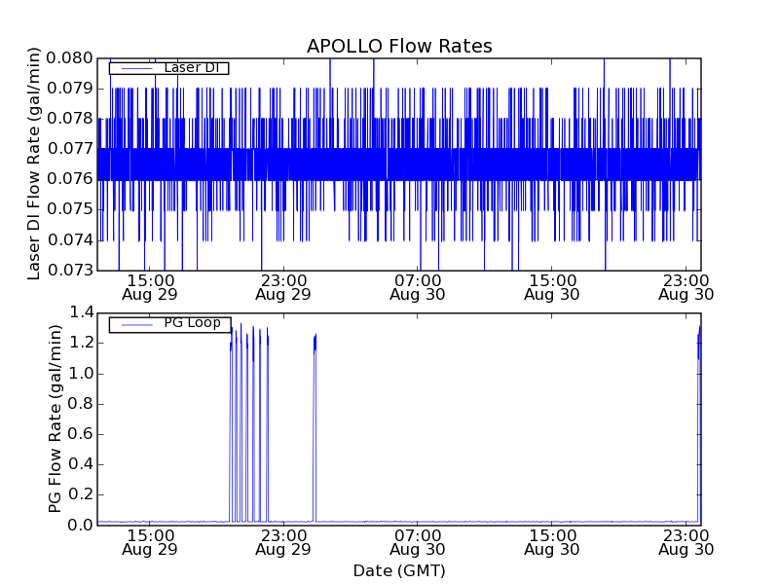Click the "APOLLO Flow Rates" chart title
The width and height of the screenshot is (779, 584).
click(x=399, y=46)
